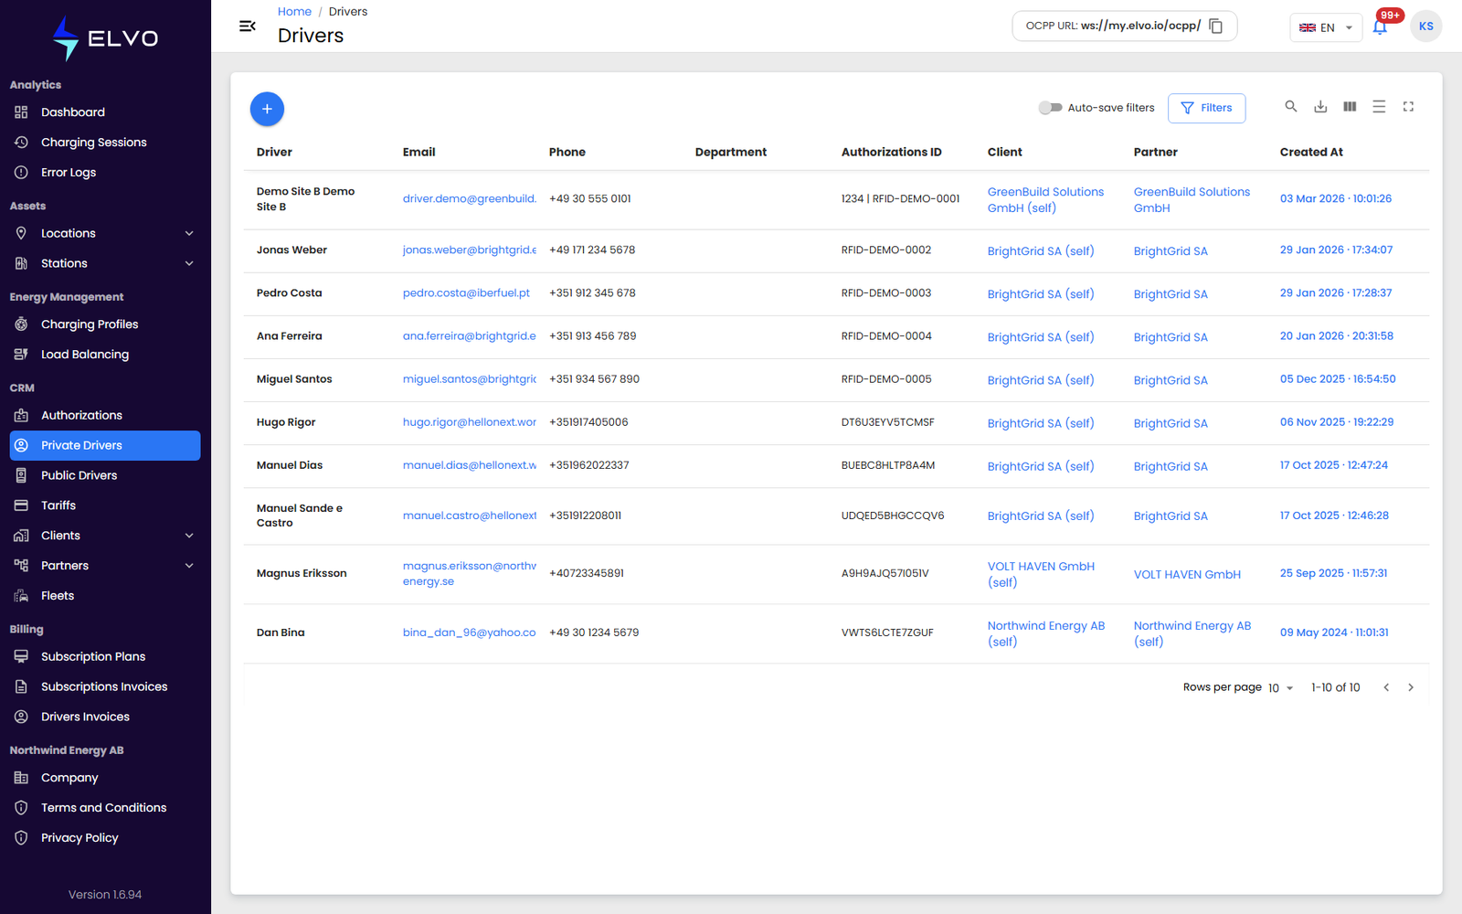1462x914 pixels.
Task: Click the Home breadcrumb link
Action: point(294,12)
